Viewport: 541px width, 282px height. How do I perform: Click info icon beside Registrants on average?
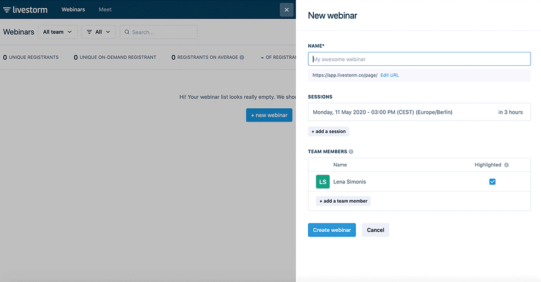point(242,57)
